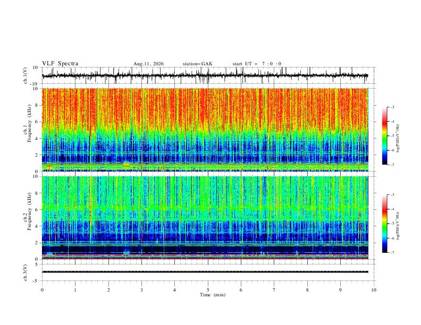This screenshot has height=325, width=421.
Task: Click the 3 minute tick label
Action: [141, 290]
